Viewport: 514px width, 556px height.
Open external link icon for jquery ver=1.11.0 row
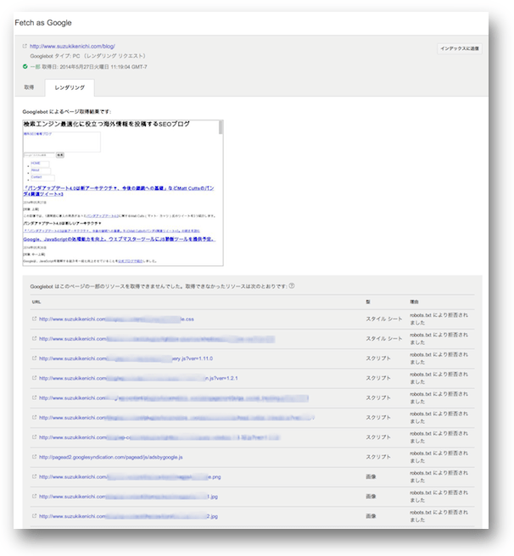pos(35,359)
